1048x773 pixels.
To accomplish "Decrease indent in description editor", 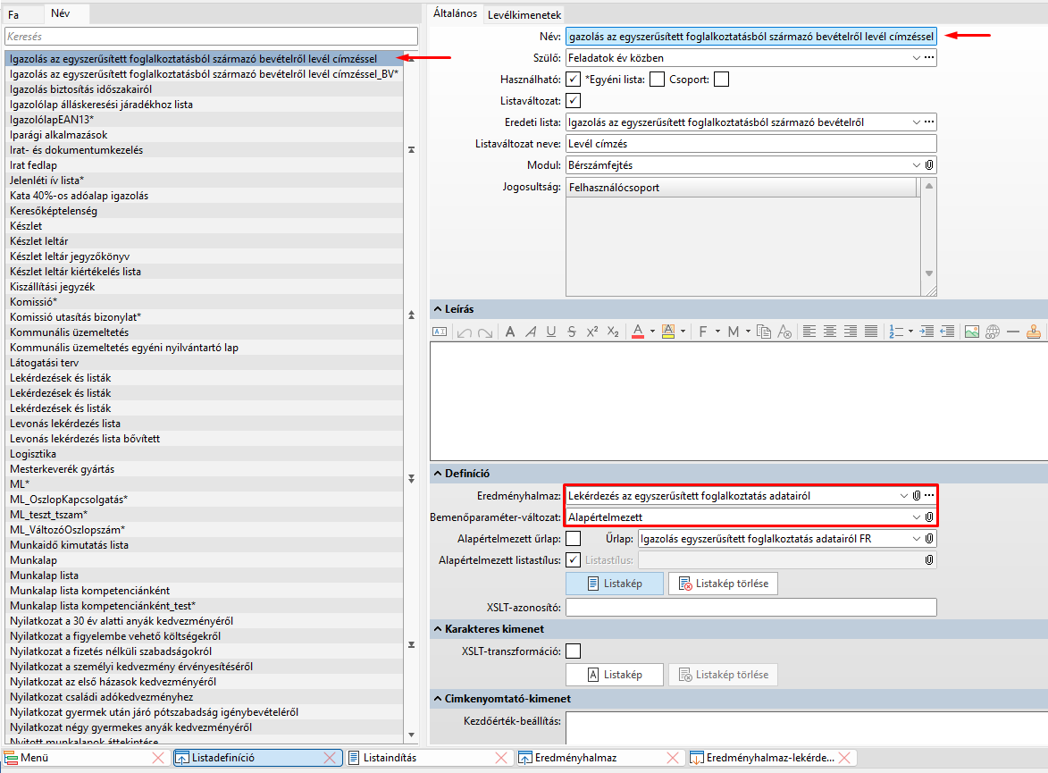I will click(x=947, y=332).
